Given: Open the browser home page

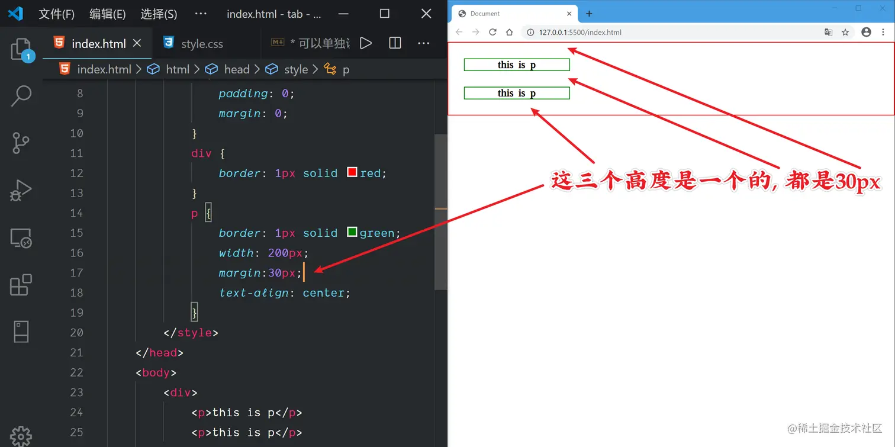Looking at the screenshot, I should point(509,32).
